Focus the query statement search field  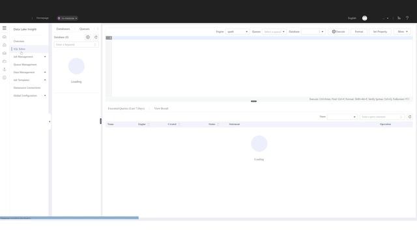[382, 117]
